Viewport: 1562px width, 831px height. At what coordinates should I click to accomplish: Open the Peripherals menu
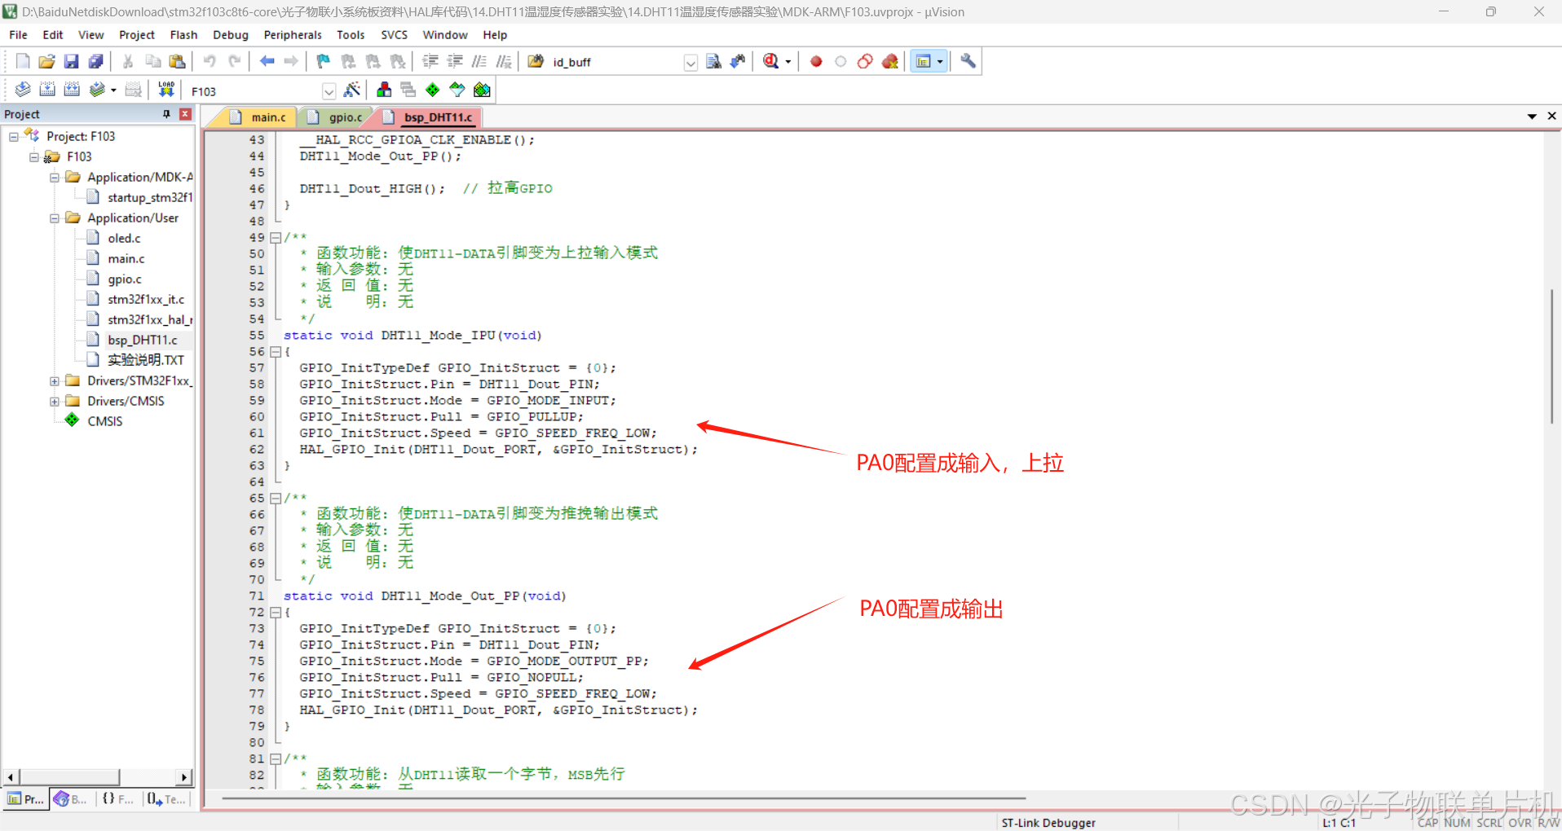tap(293, 35)
